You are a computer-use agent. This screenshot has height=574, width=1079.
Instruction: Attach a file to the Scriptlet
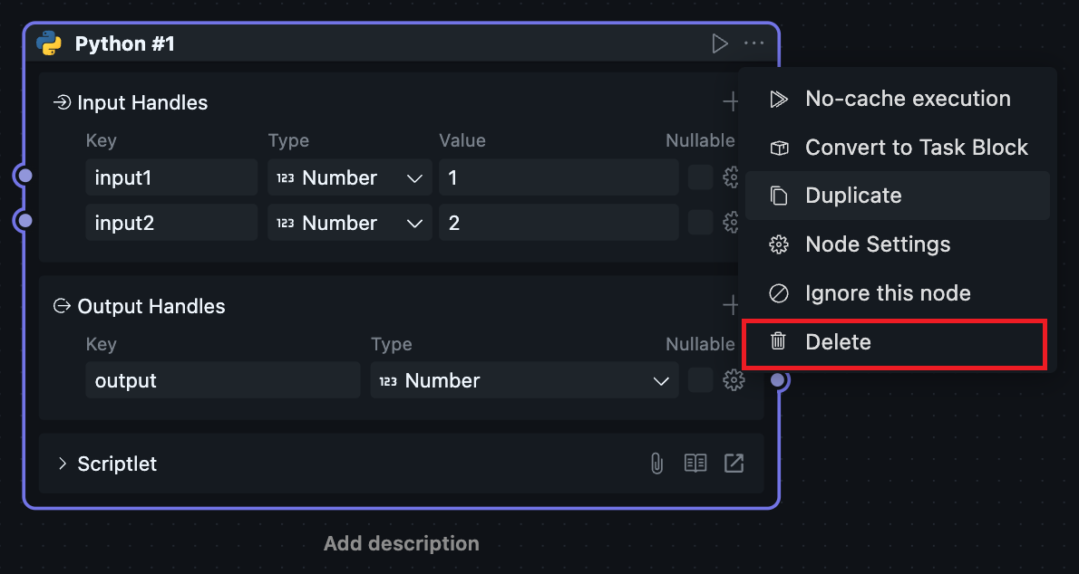click(656, 464)
